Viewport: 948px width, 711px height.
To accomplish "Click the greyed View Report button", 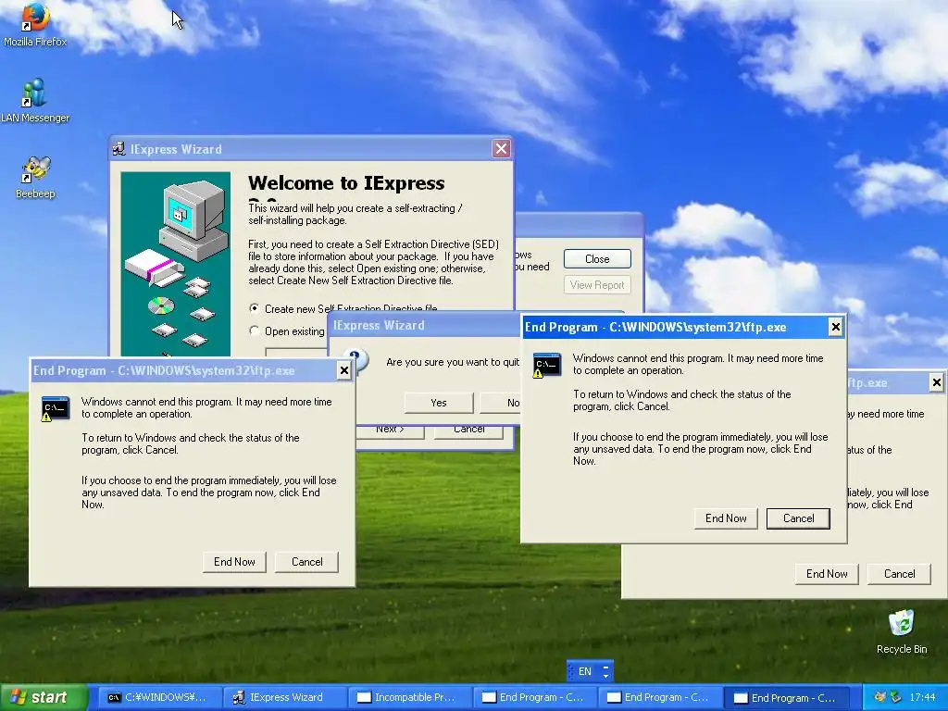I will pyautogui.click(x=597, y=285).
